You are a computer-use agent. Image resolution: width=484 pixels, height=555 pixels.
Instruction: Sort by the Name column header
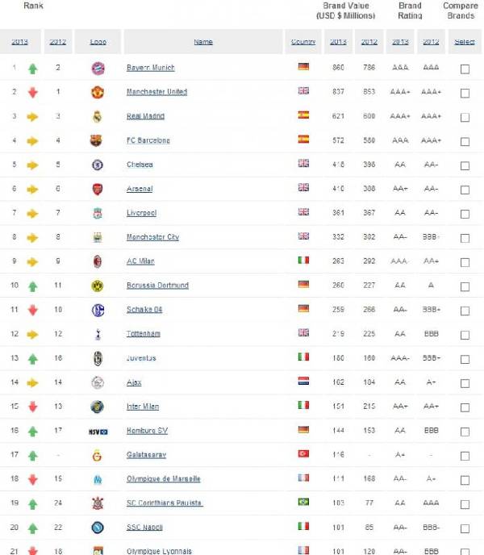pyautogui.click(x=203, y=41)
